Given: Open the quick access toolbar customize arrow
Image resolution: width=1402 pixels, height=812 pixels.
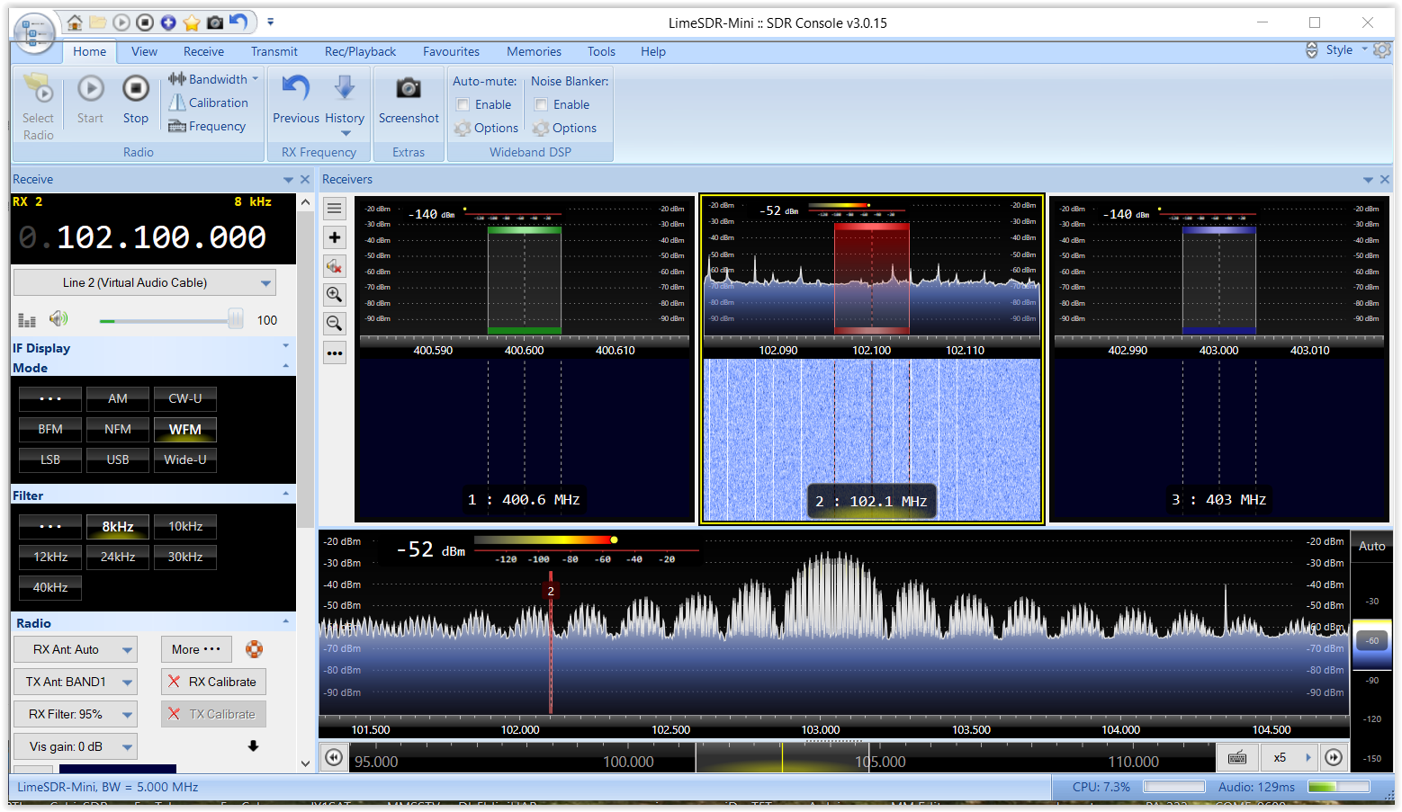Looking at the screenshot, I should coord(270,22).
